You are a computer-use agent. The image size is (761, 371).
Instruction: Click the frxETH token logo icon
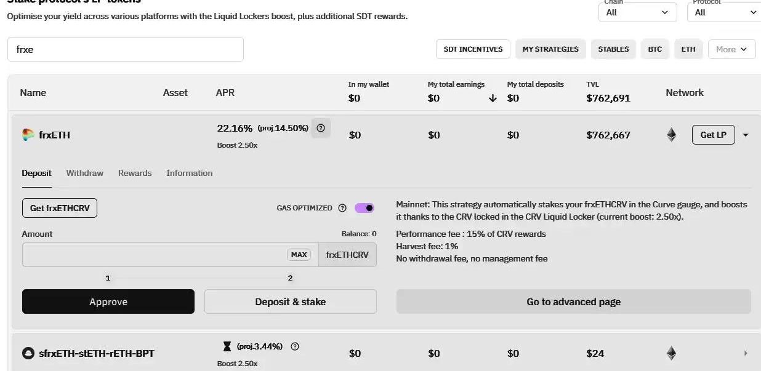(28, 135)
